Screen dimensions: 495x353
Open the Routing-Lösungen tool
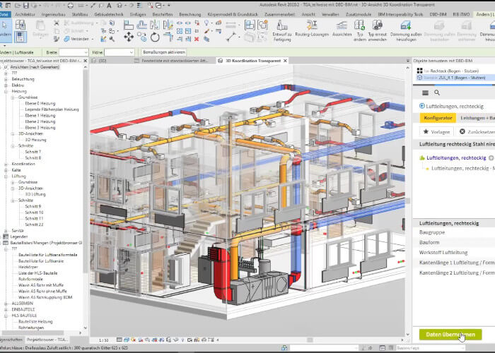(312, 29)
